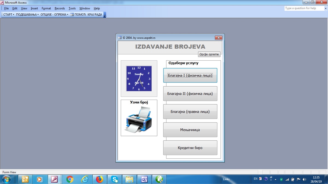Expand the СТАРТ dropdown menu
Screen dimensions: 328x184
pyautogui.click(x=9, y=14)
